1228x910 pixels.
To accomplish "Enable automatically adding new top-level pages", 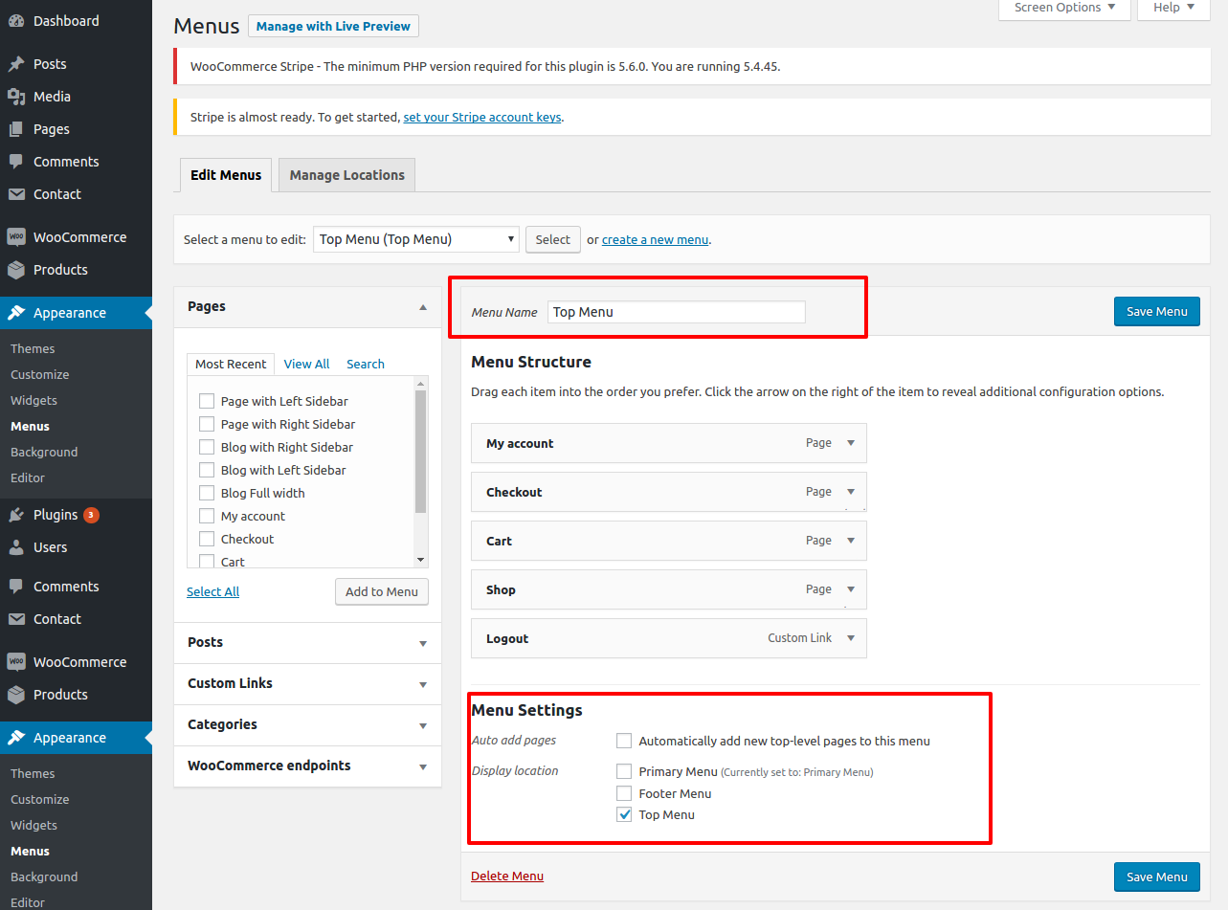I will tap(624, 741).
